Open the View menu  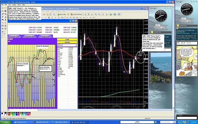10,5
